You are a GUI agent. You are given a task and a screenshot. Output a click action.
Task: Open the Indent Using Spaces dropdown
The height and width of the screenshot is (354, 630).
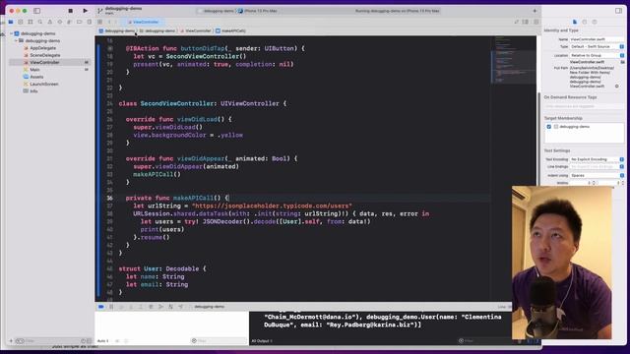pos(597,175)
